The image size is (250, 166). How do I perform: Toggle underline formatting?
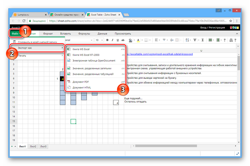click(x=118, y=40)
